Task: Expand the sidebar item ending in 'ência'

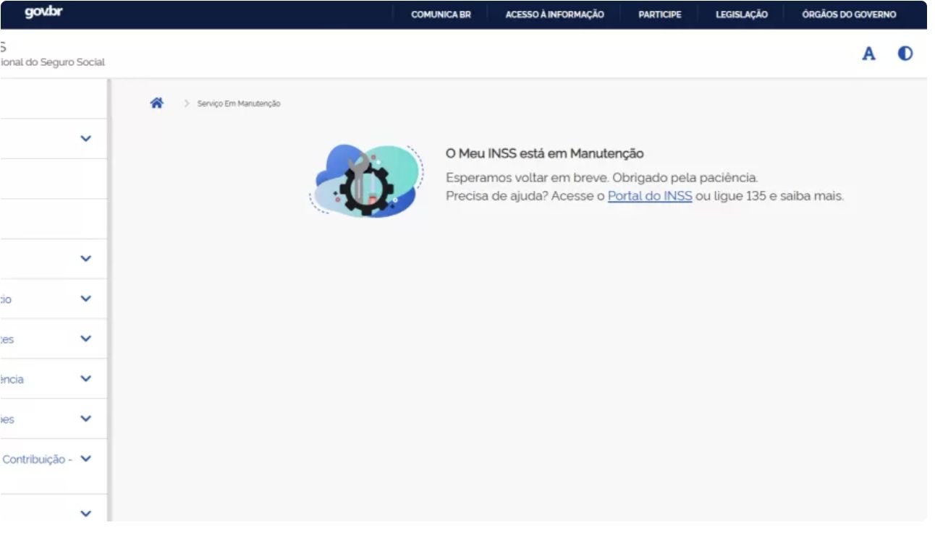Action: click(x=86, y=378)
